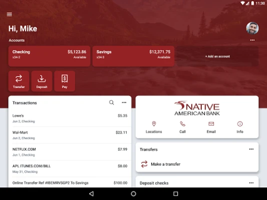267x200 pixels.
Task: Tap the Deposit quick action button
Action: coord(42,81)
